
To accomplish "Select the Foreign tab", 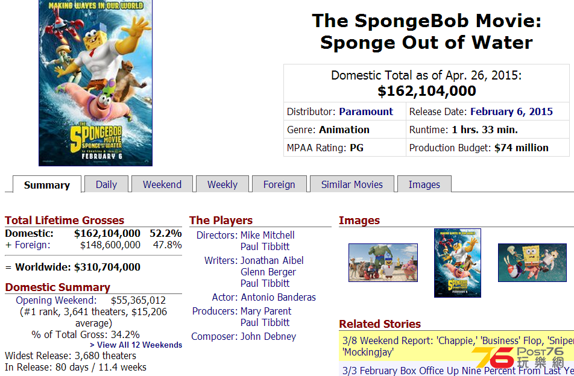I will pyautogui.click(x=279, y=184).
